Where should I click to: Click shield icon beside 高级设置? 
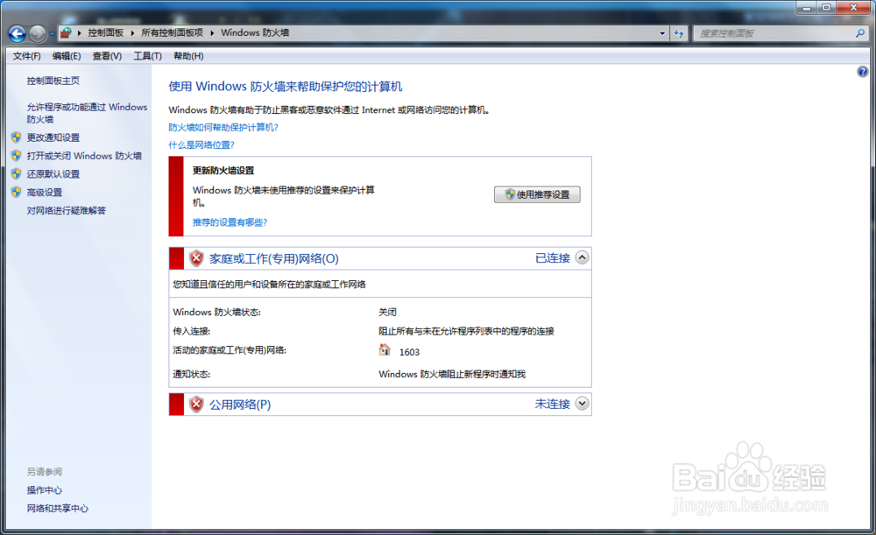[x=16, y=192]
